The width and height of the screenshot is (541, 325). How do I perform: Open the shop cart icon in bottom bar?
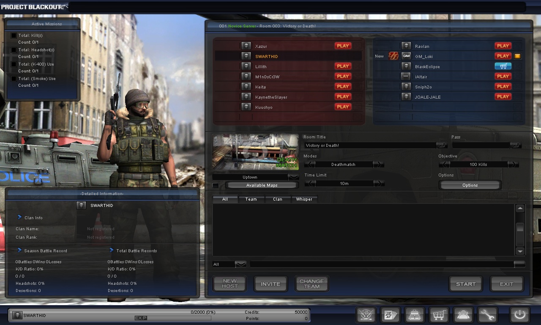tap(439, 315)
